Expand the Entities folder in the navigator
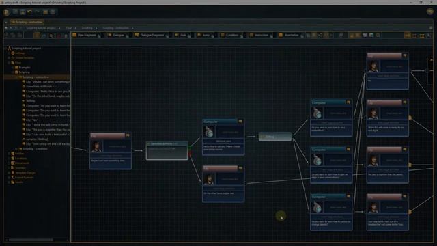 (x=9, y=153)
